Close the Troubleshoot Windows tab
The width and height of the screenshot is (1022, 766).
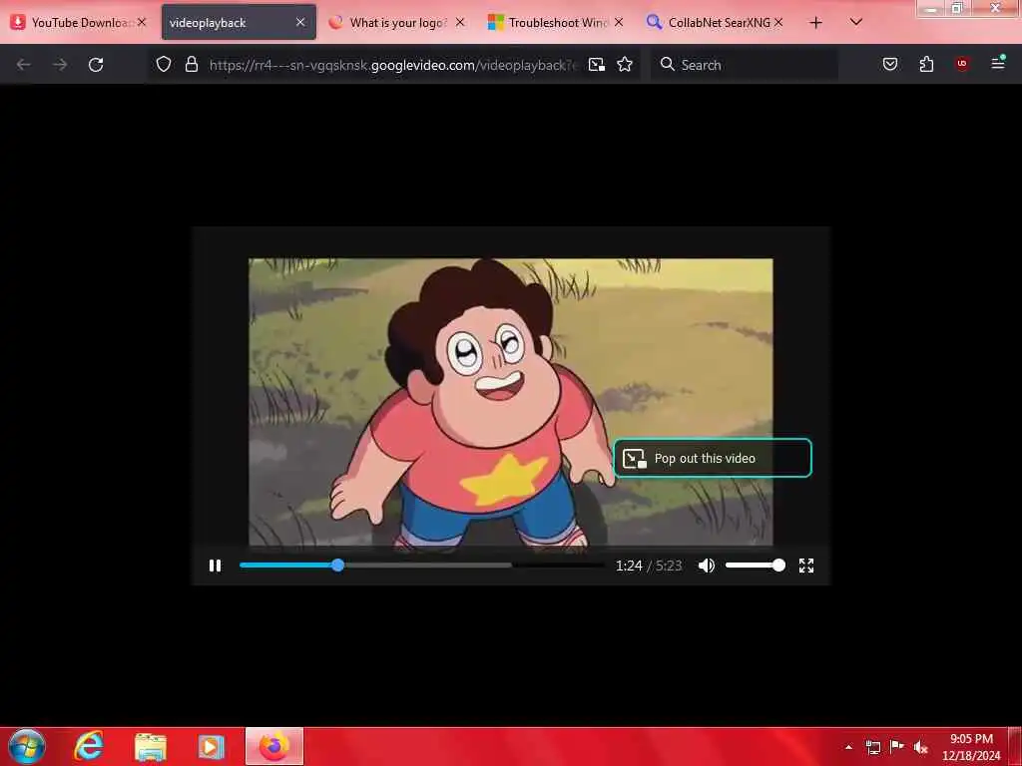point(619,22)
